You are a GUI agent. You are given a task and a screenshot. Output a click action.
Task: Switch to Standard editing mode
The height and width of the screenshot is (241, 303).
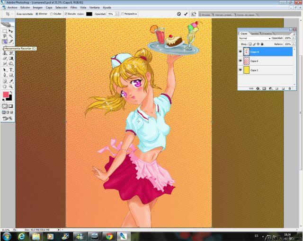tap(5, 106)
